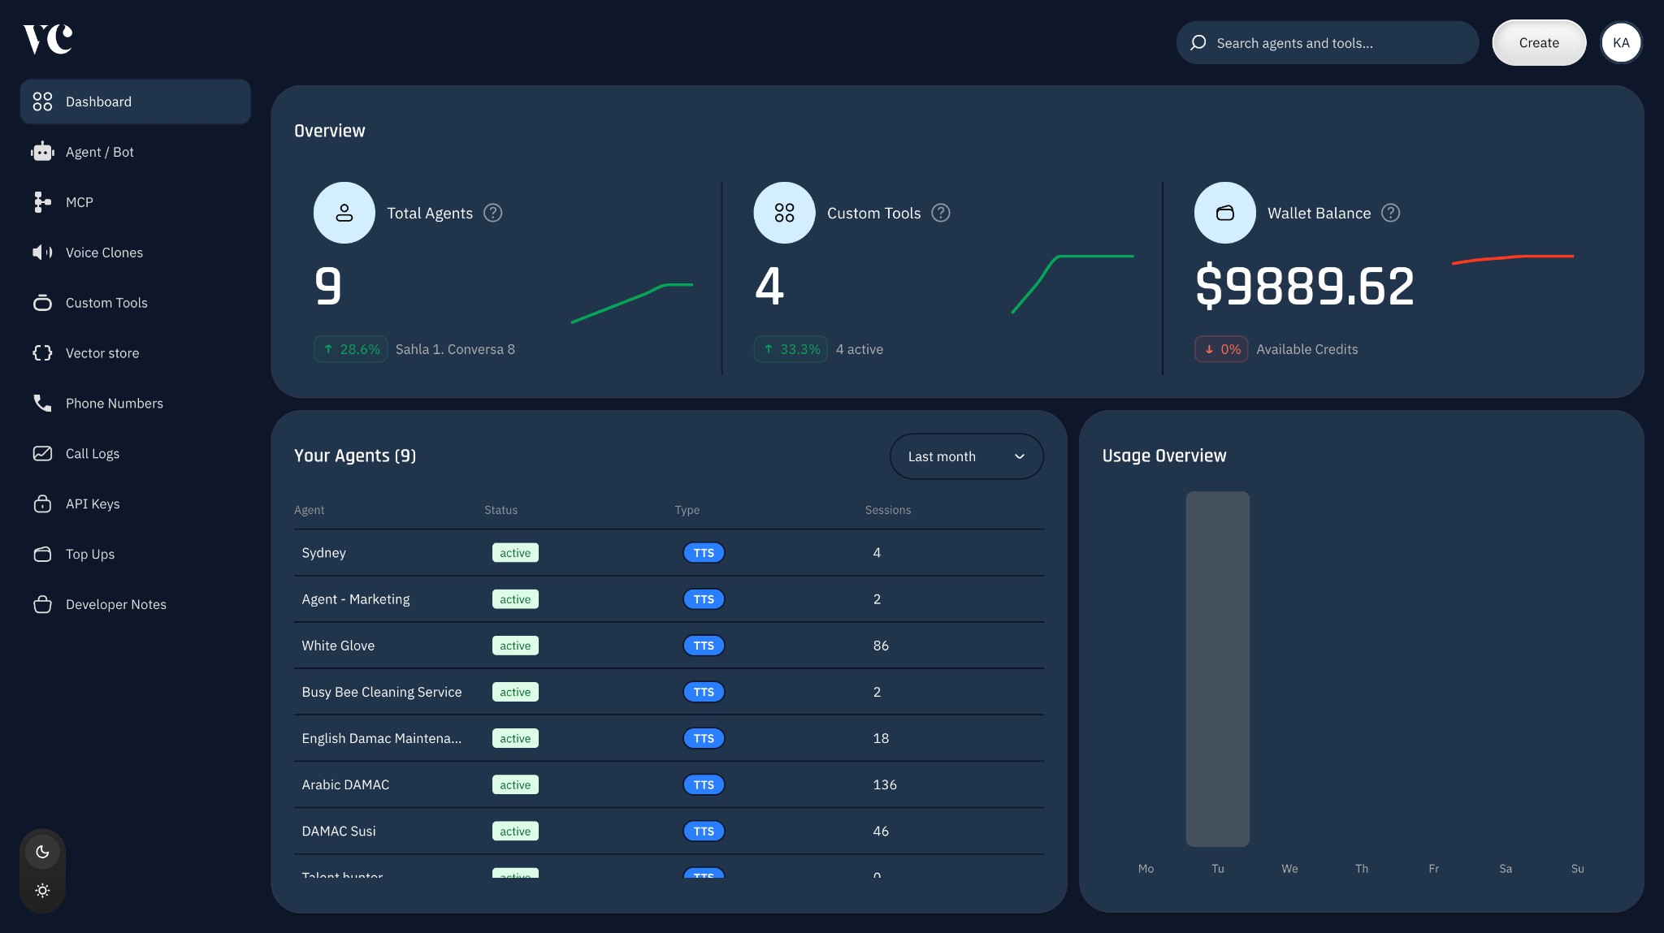Image resolution: width=1664 pixels, height=933 pixels.
Task: Open the Last month period dropdown
Action: (x=965, y=456)
